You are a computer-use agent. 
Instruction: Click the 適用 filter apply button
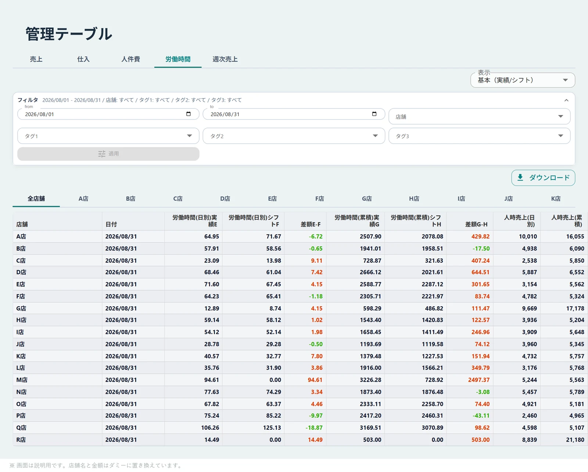tap(108, 154)
